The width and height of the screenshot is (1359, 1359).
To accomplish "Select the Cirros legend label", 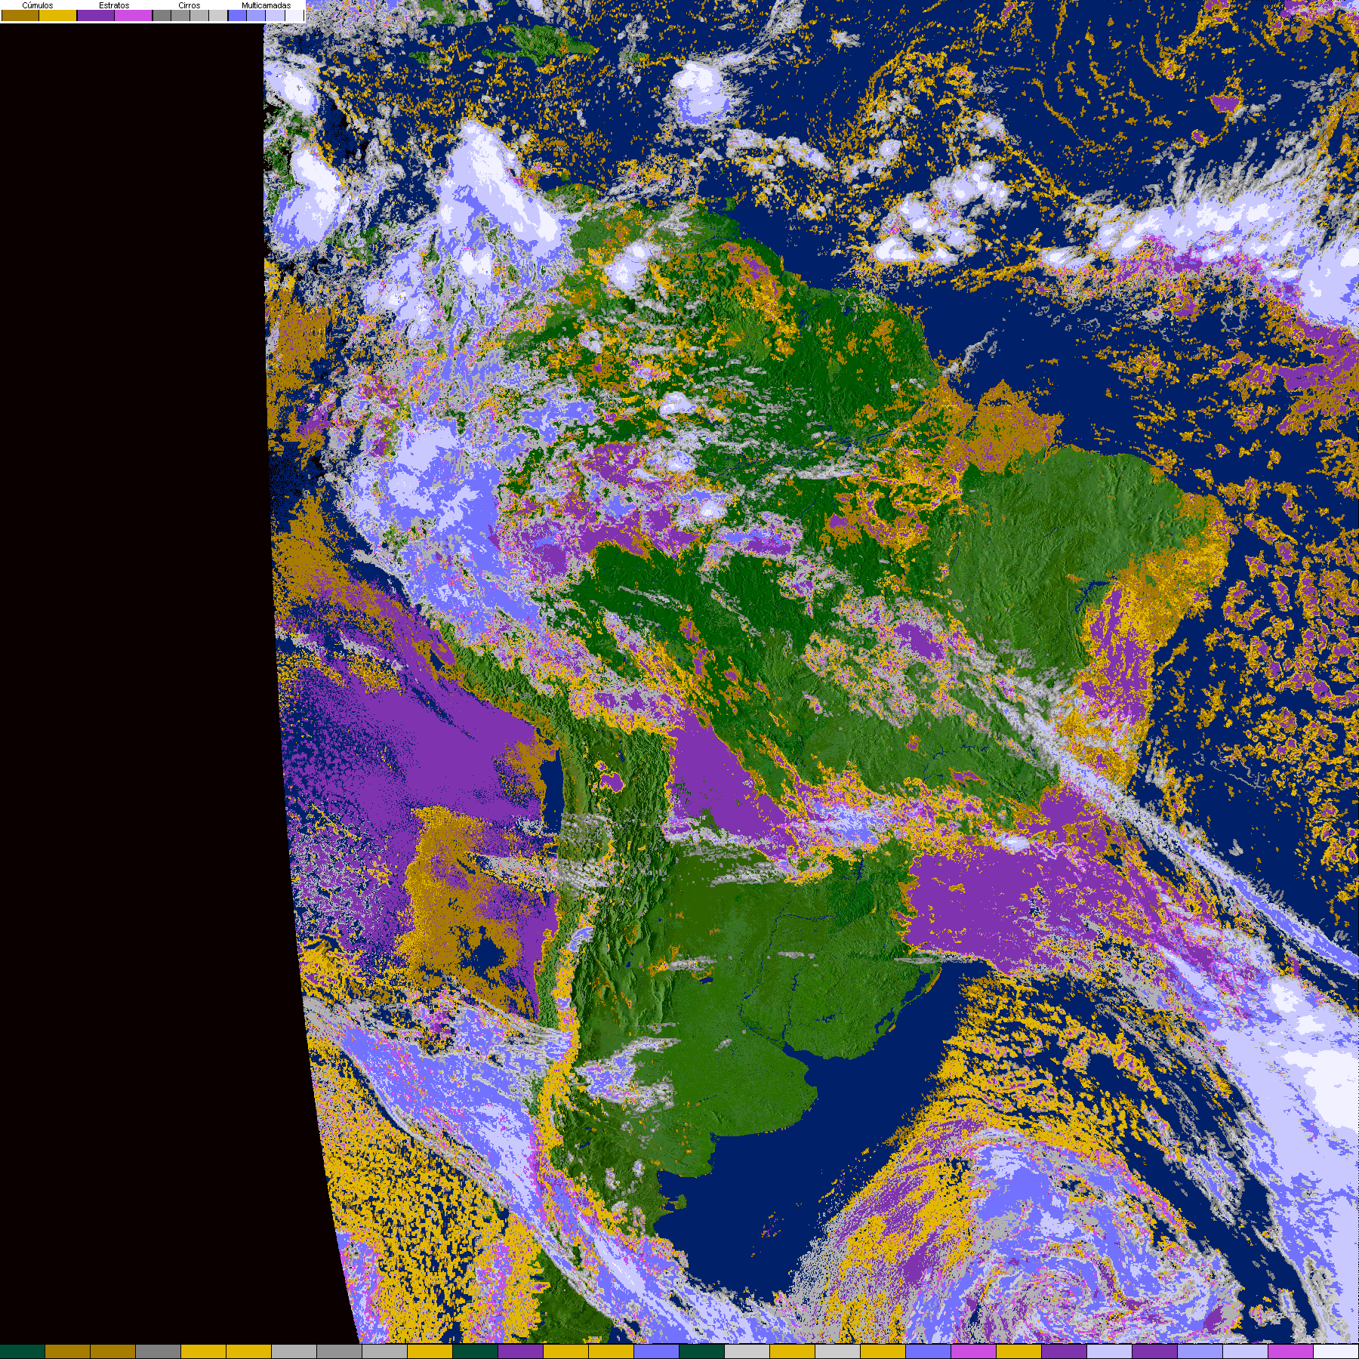I will 189,5.
